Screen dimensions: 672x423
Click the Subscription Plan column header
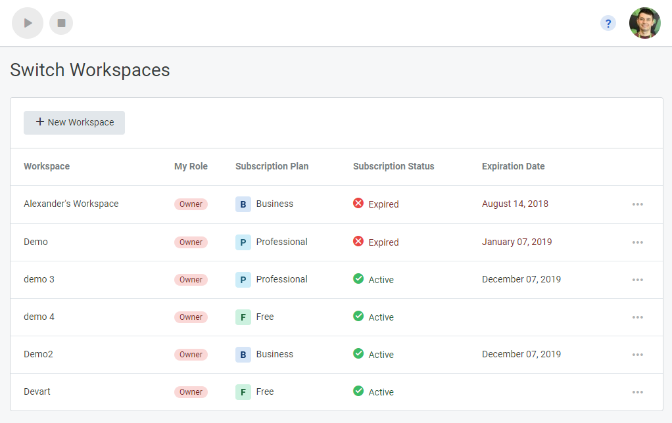pyautogui.click(x=272, y=167)
